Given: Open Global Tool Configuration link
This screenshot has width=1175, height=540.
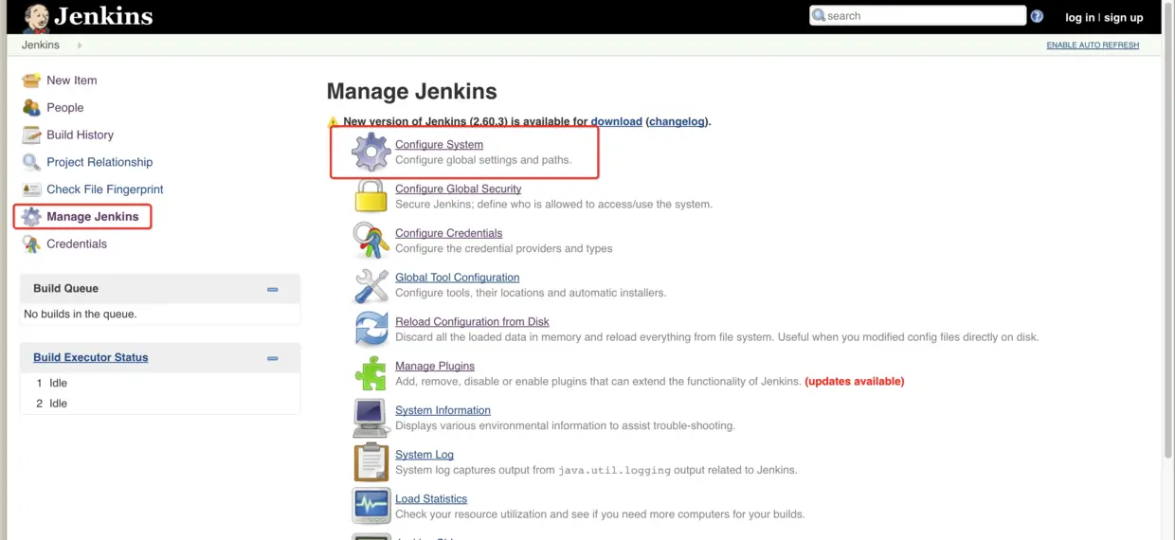Looking at the screenshot, I should tap(458, 278).
